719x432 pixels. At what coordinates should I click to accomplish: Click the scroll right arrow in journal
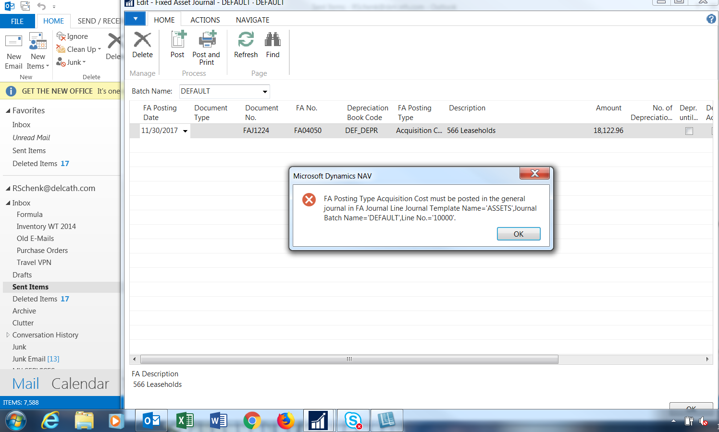(707, 359)
